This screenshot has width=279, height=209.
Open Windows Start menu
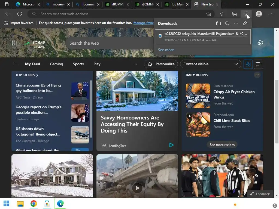tap(7, 204)
